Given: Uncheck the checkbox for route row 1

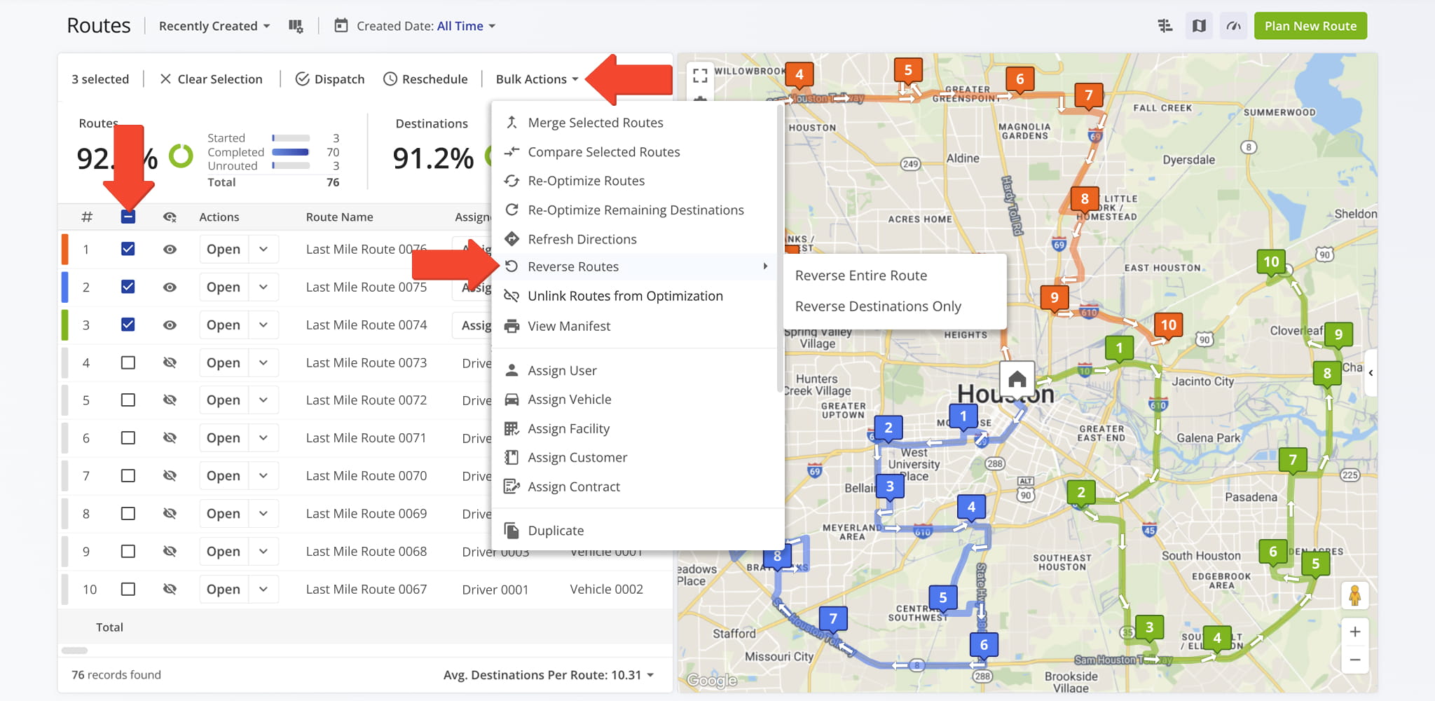Looking at the screenshot, I should [128, 249].
